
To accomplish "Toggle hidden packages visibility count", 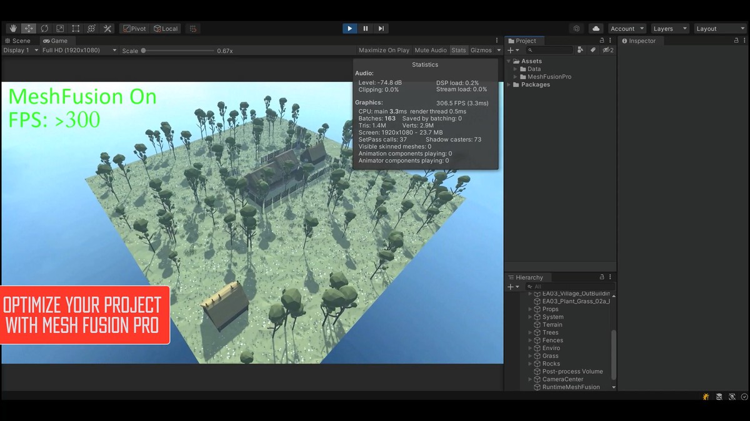I will (x=607, y=51).
